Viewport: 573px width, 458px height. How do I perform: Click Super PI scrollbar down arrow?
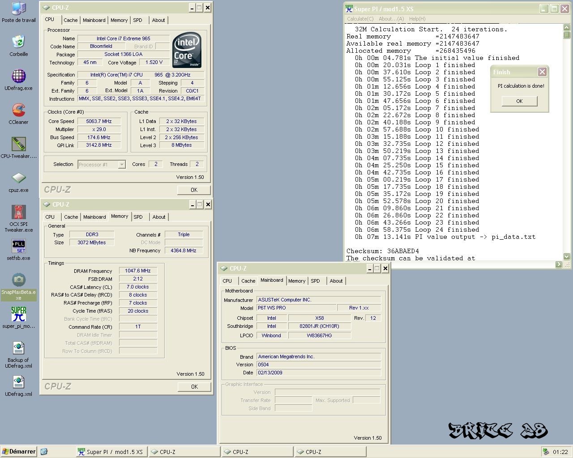(567, 256)
